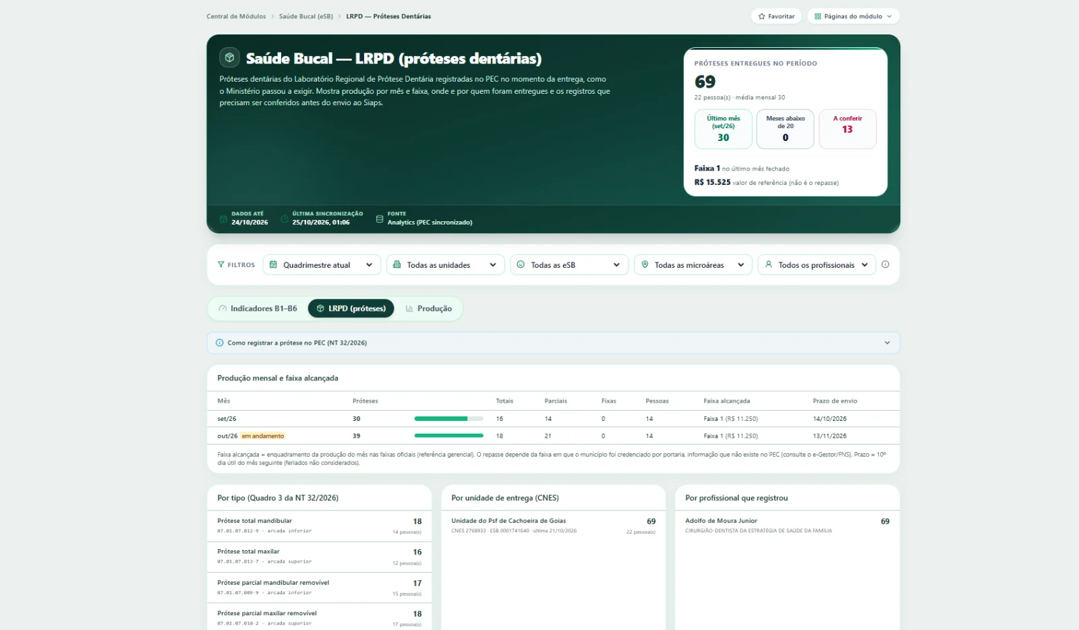
Task: Click the info icon after the filters
Action: [885, 264]
